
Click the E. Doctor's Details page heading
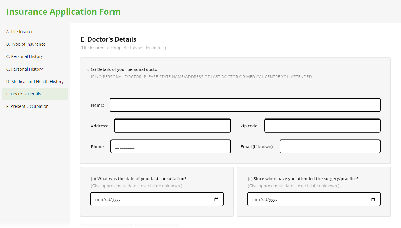(108, 39)
